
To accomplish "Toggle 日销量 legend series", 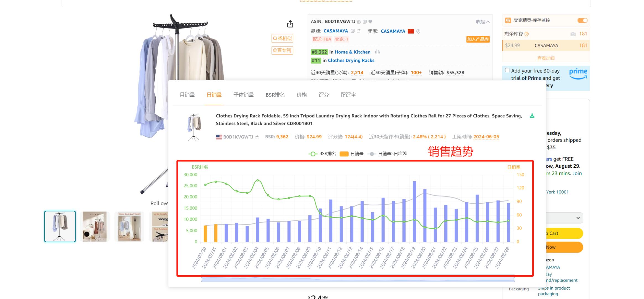I will pyautogui.click(x=351, y=154).
